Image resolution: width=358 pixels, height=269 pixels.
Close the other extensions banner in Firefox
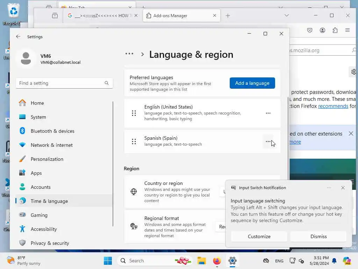click(351, 133)
